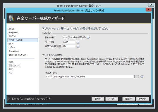This screenshot has width=158, height=112.
Task: Click the site URL text http://kobako:8080/tfs
Action: click(74, 37)
